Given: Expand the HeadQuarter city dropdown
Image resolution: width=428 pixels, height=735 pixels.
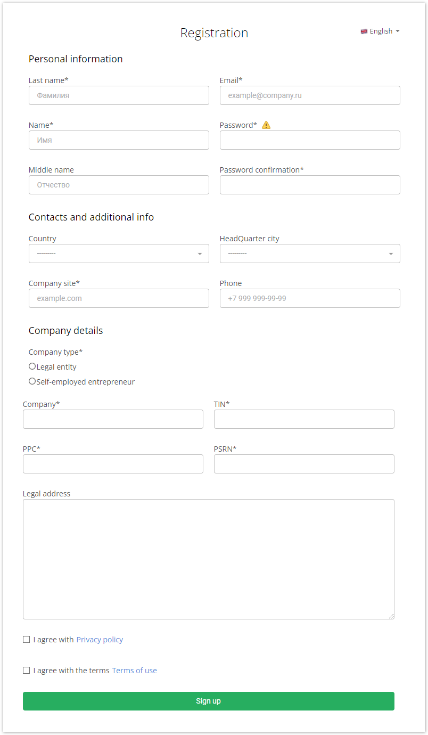Looking at the screenshot, I should point(310,254).
